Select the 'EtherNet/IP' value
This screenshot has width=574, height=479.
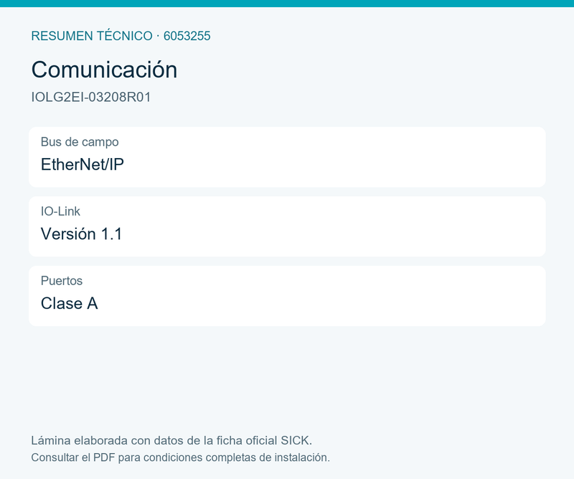pos(83,164)
